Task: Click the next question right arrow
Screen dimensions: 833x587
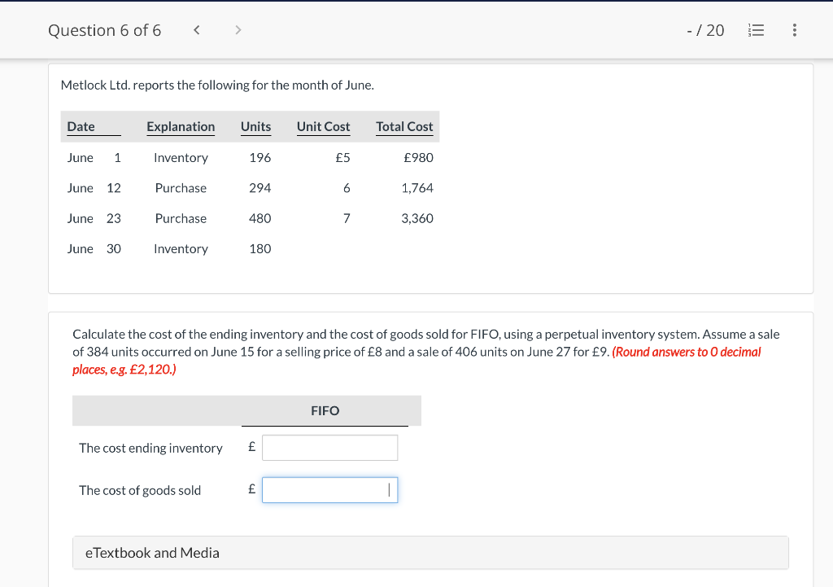Action: (238, 30)
